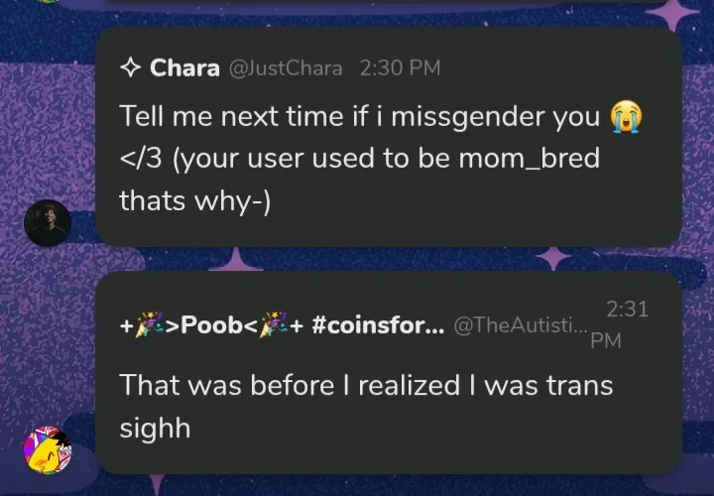Click the #coinsfor... text in Poob's name
Screen dimensions: 714x496
pos(378,325)
